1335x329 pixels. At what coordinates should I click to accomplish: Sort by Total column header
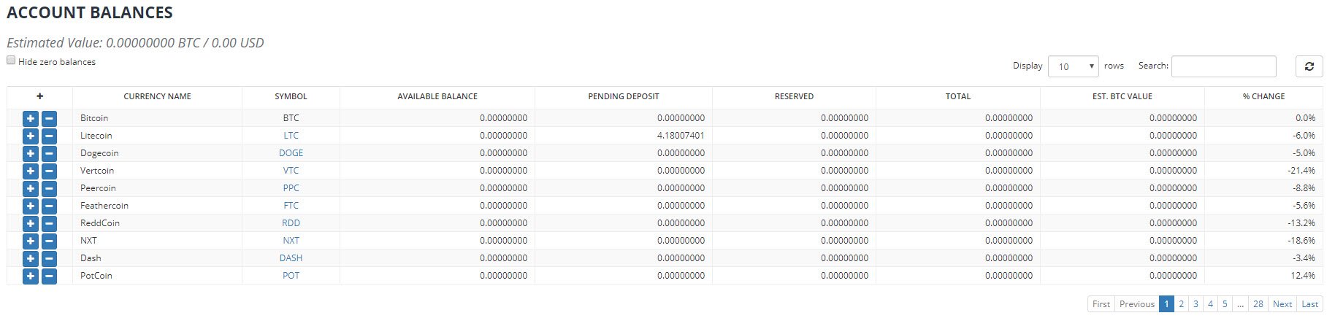pos(958,96)
